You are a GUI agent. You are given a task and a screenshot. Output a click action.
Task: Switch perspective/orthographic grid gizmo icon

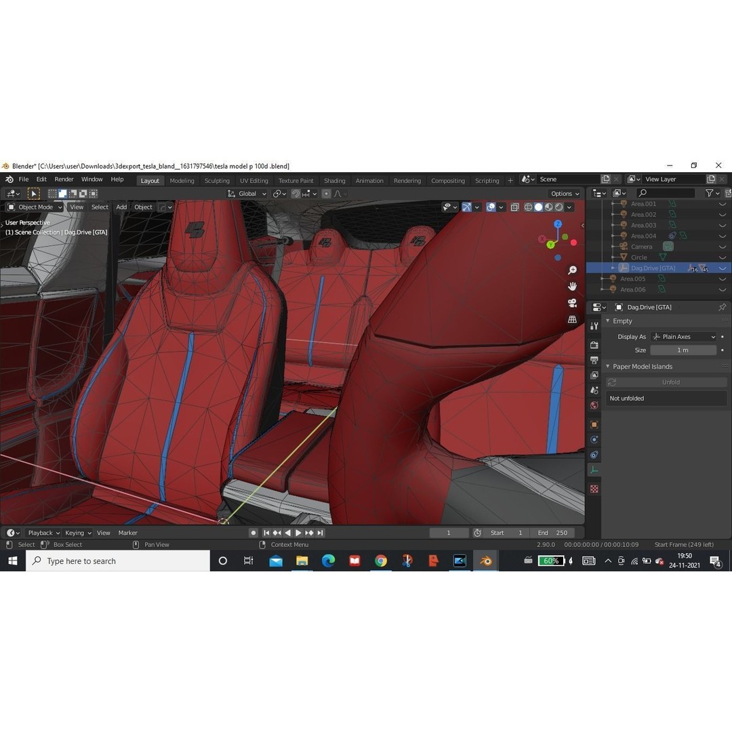tap(572, 319)
